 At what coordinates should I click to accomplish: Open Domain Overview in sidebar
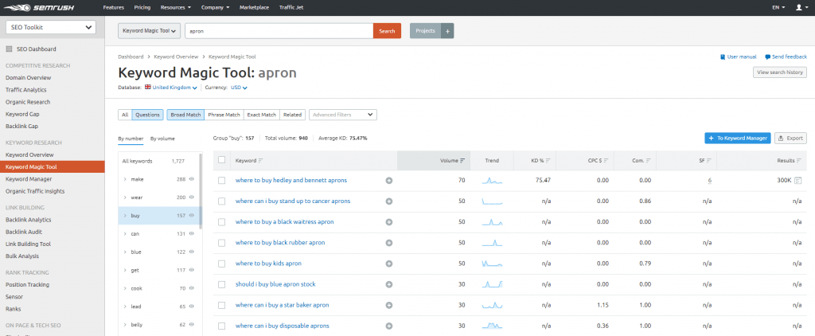pyautogui.click(x=28, y=77)
